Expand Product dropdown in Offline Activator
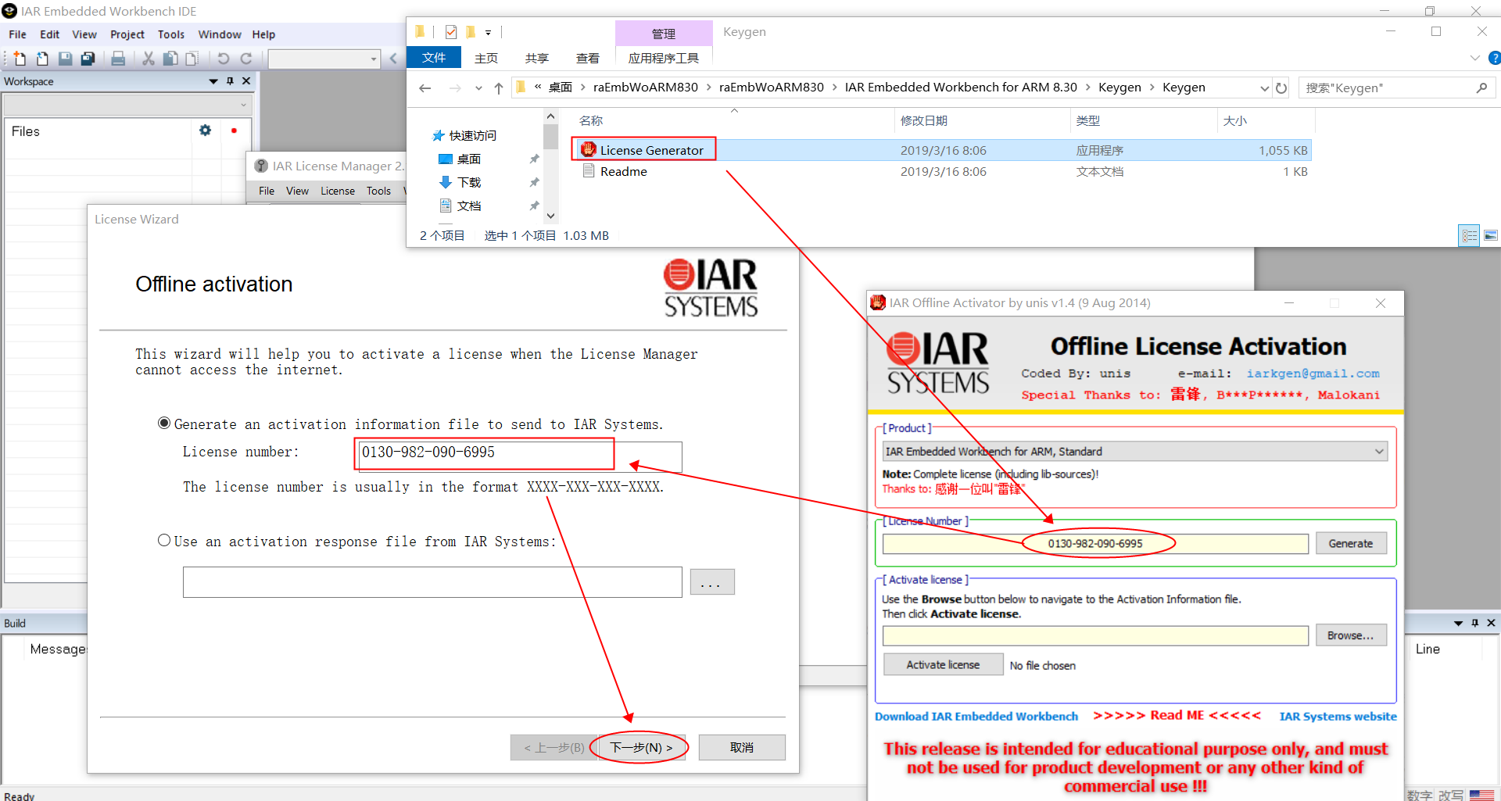 coord(1379,451)
